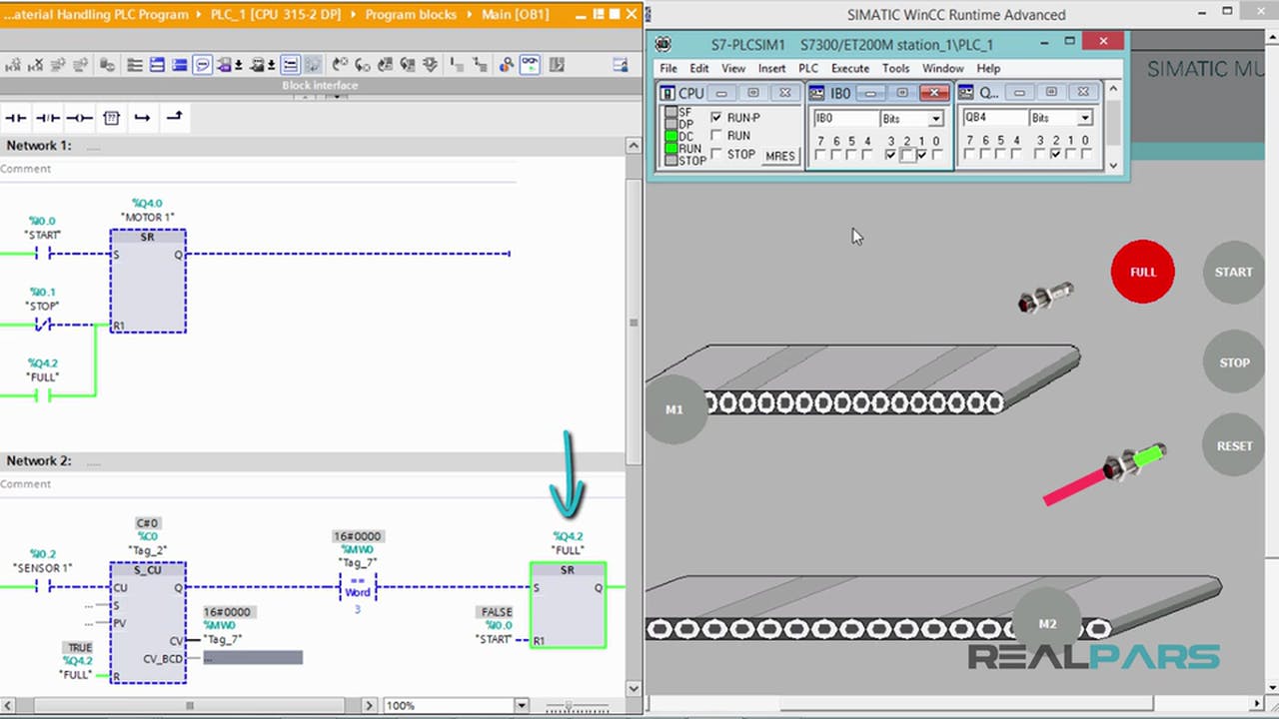Open the 100% zoom level dropdown

(521, 705)
